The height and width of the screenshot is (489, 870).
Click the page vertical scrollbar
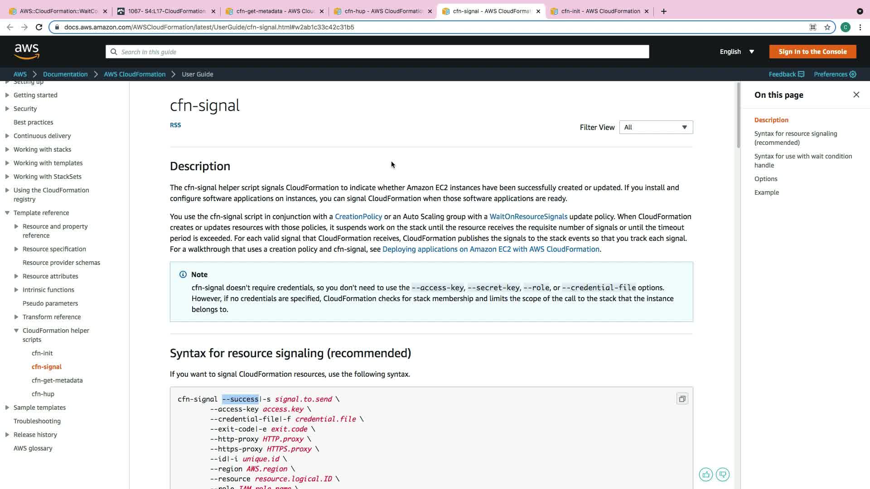point(738,115)
